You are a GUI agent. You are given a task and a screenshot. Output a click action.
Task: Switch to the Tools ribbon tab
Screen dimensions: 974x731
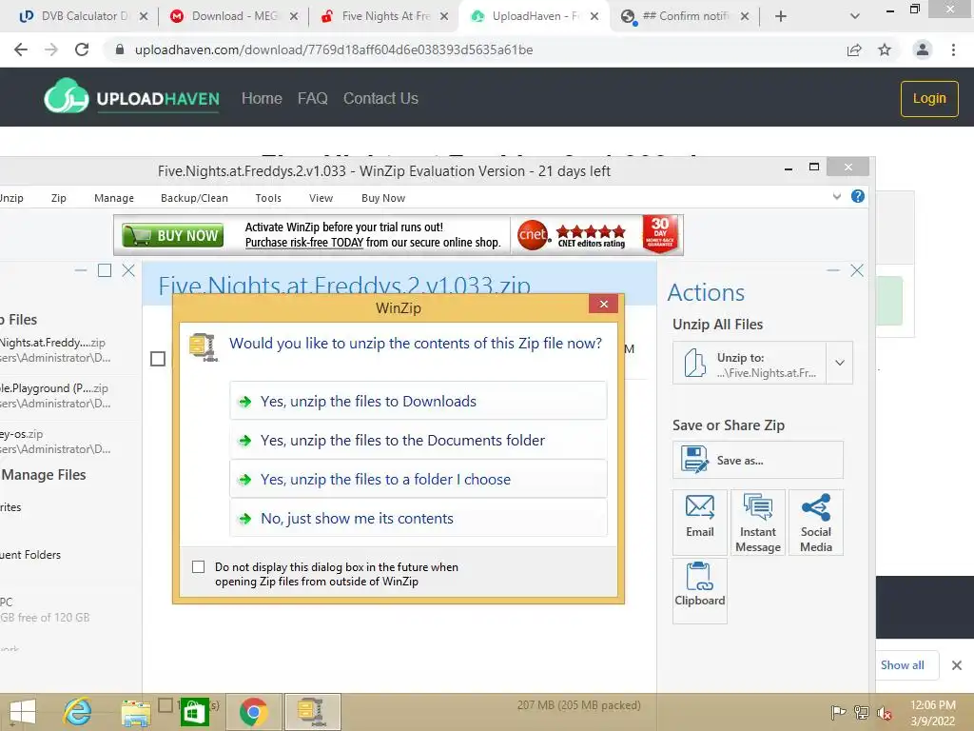pos(268,198)
